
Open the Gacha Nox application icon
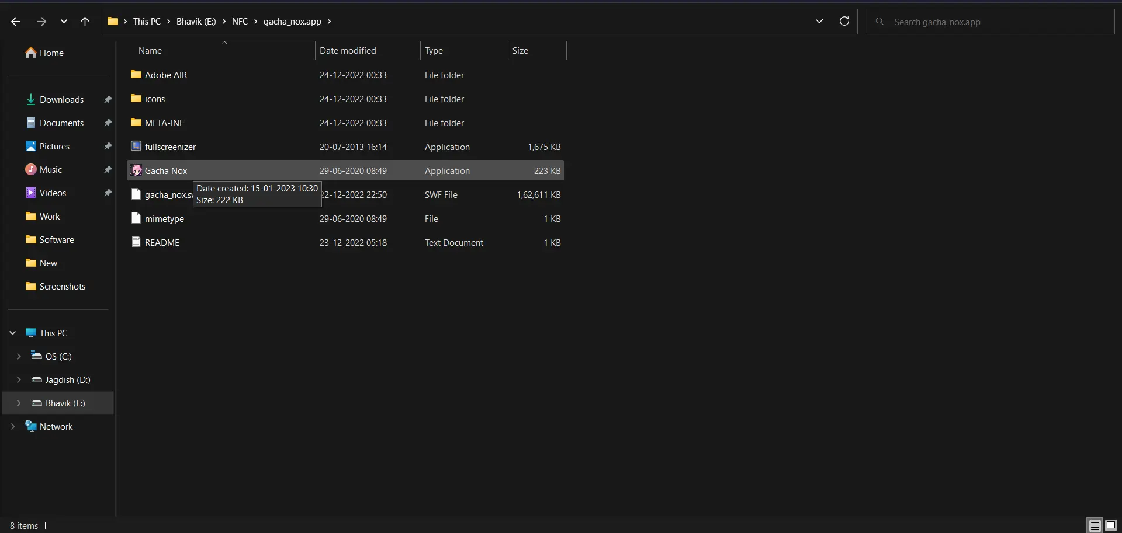[136, 170]
